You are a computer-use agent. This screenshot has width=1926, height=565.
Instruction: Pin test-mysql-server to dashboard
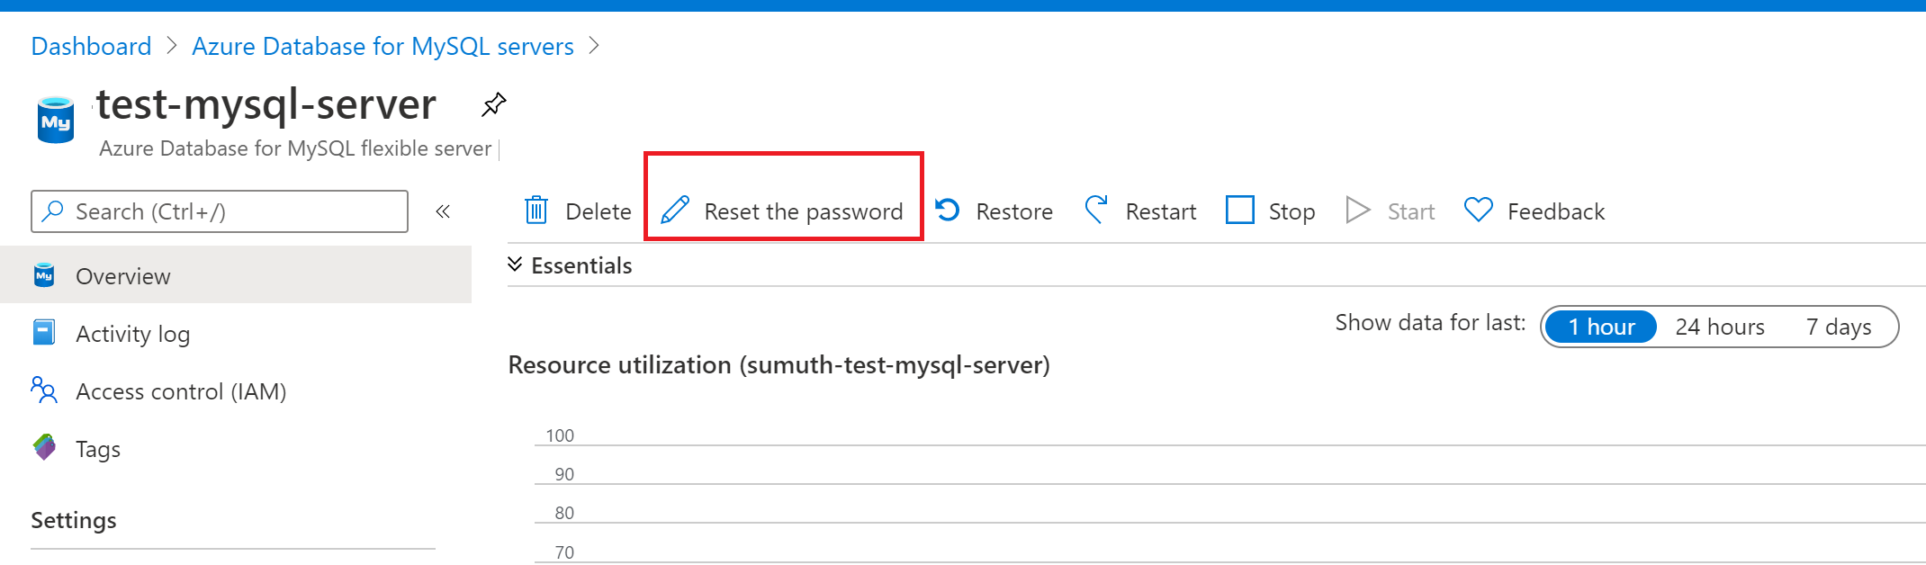click(x=493, y=105)
